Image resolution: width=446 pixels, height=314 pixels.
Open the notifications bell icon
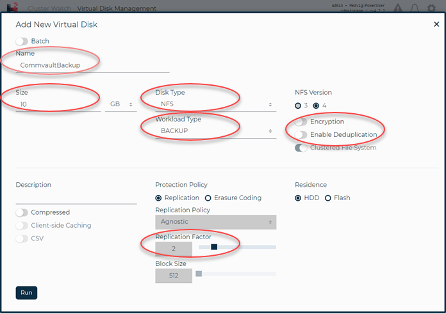click(415, 8)
